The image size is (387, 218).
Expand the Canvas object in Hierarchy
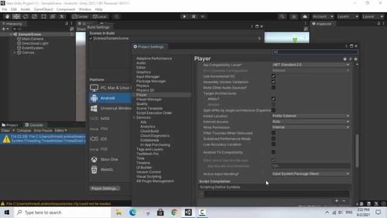pos(15,53)
